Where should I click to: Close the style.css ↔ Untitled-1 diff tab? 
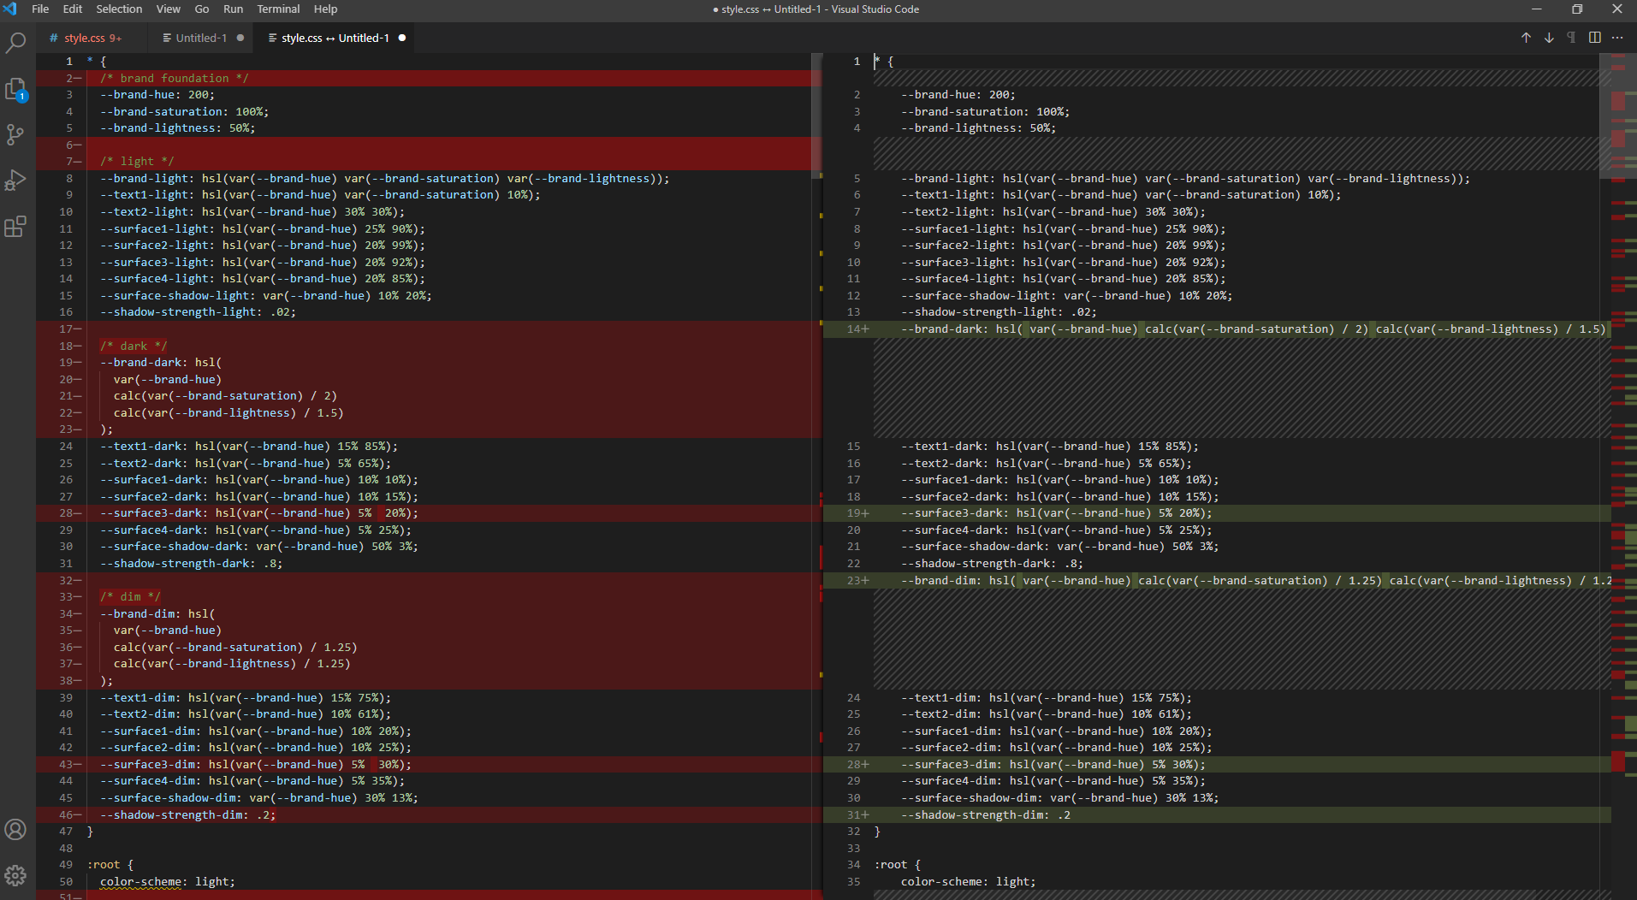402,38
